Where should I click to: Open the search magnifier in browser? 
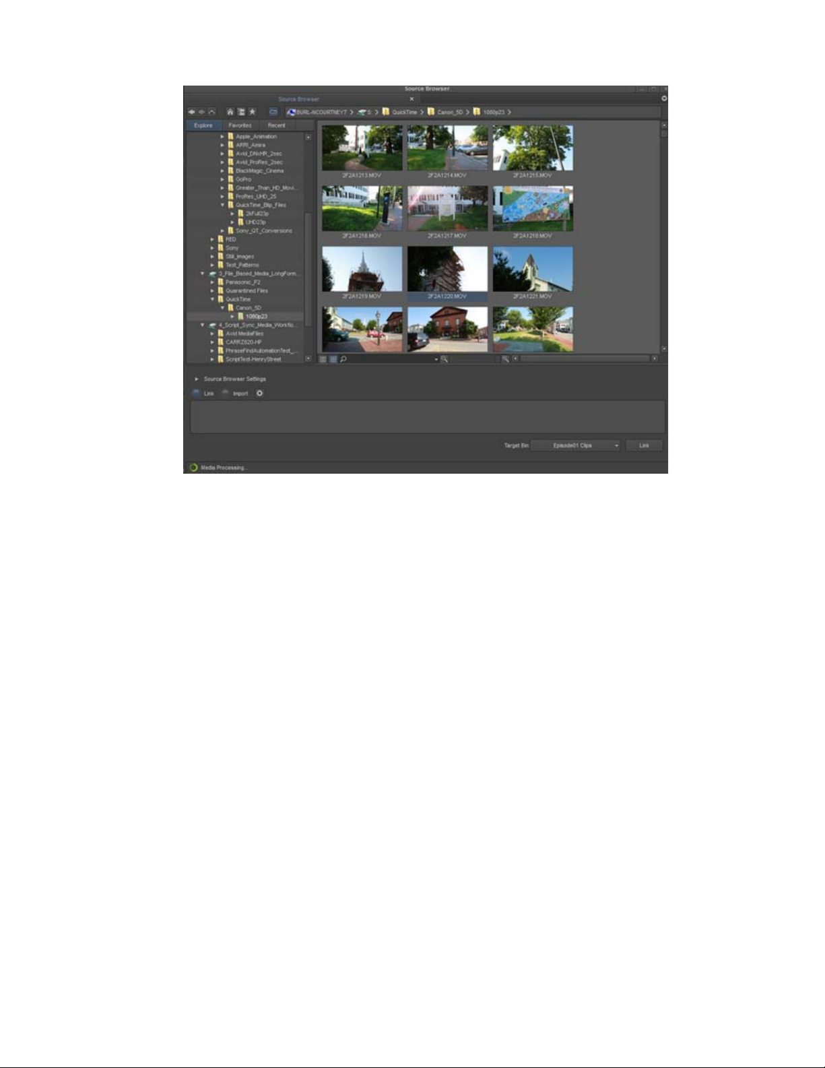click(343, 359)
